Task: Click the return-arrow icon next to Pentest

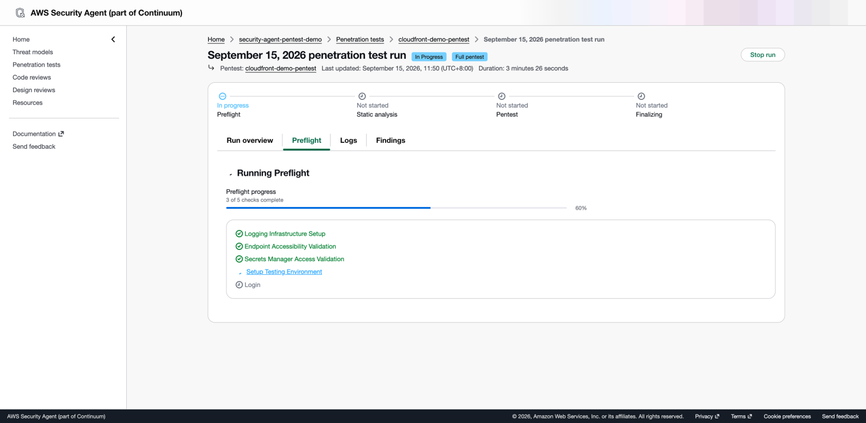Action: [x=211, y=68]
